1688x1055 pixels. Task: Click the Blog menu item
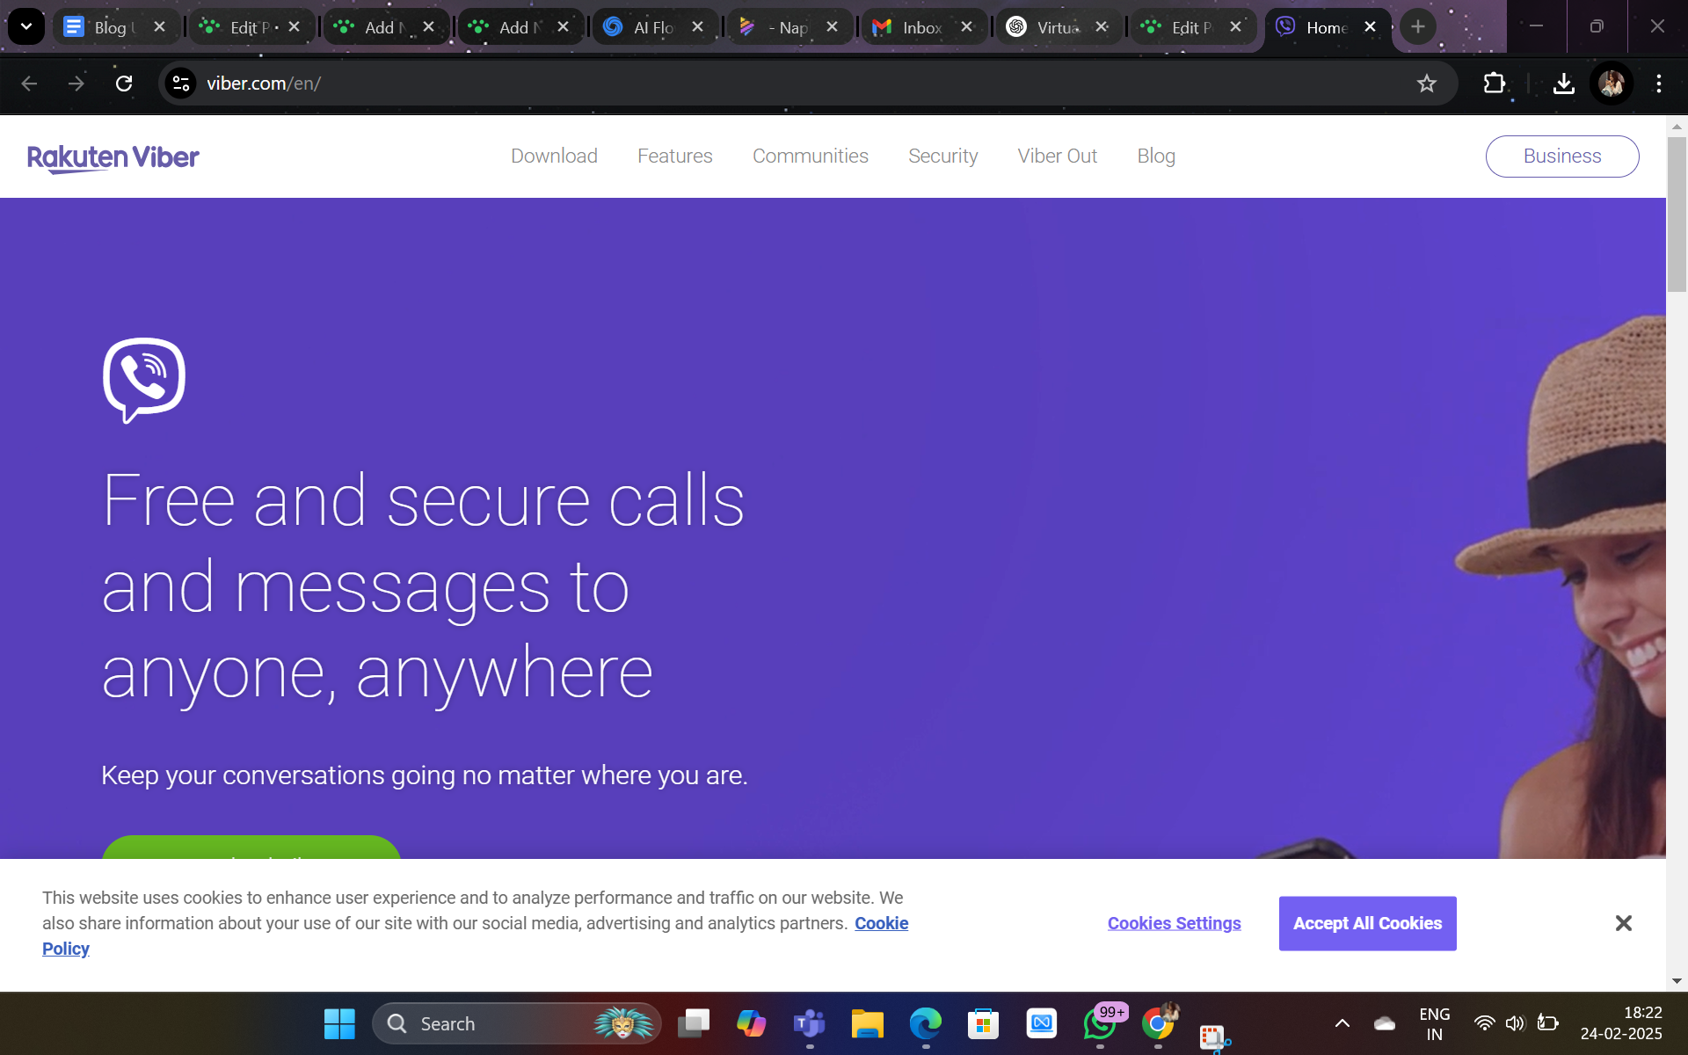pyautogui.click(x=1156, y=156)
